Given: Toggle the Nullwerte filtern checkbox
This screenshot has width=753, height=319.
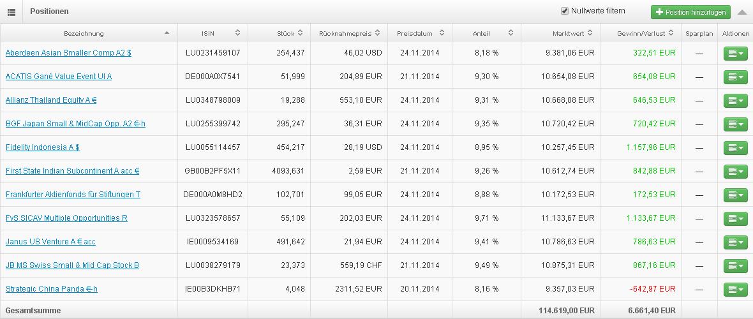Looking at the screenshot, I should coord(565,11).
